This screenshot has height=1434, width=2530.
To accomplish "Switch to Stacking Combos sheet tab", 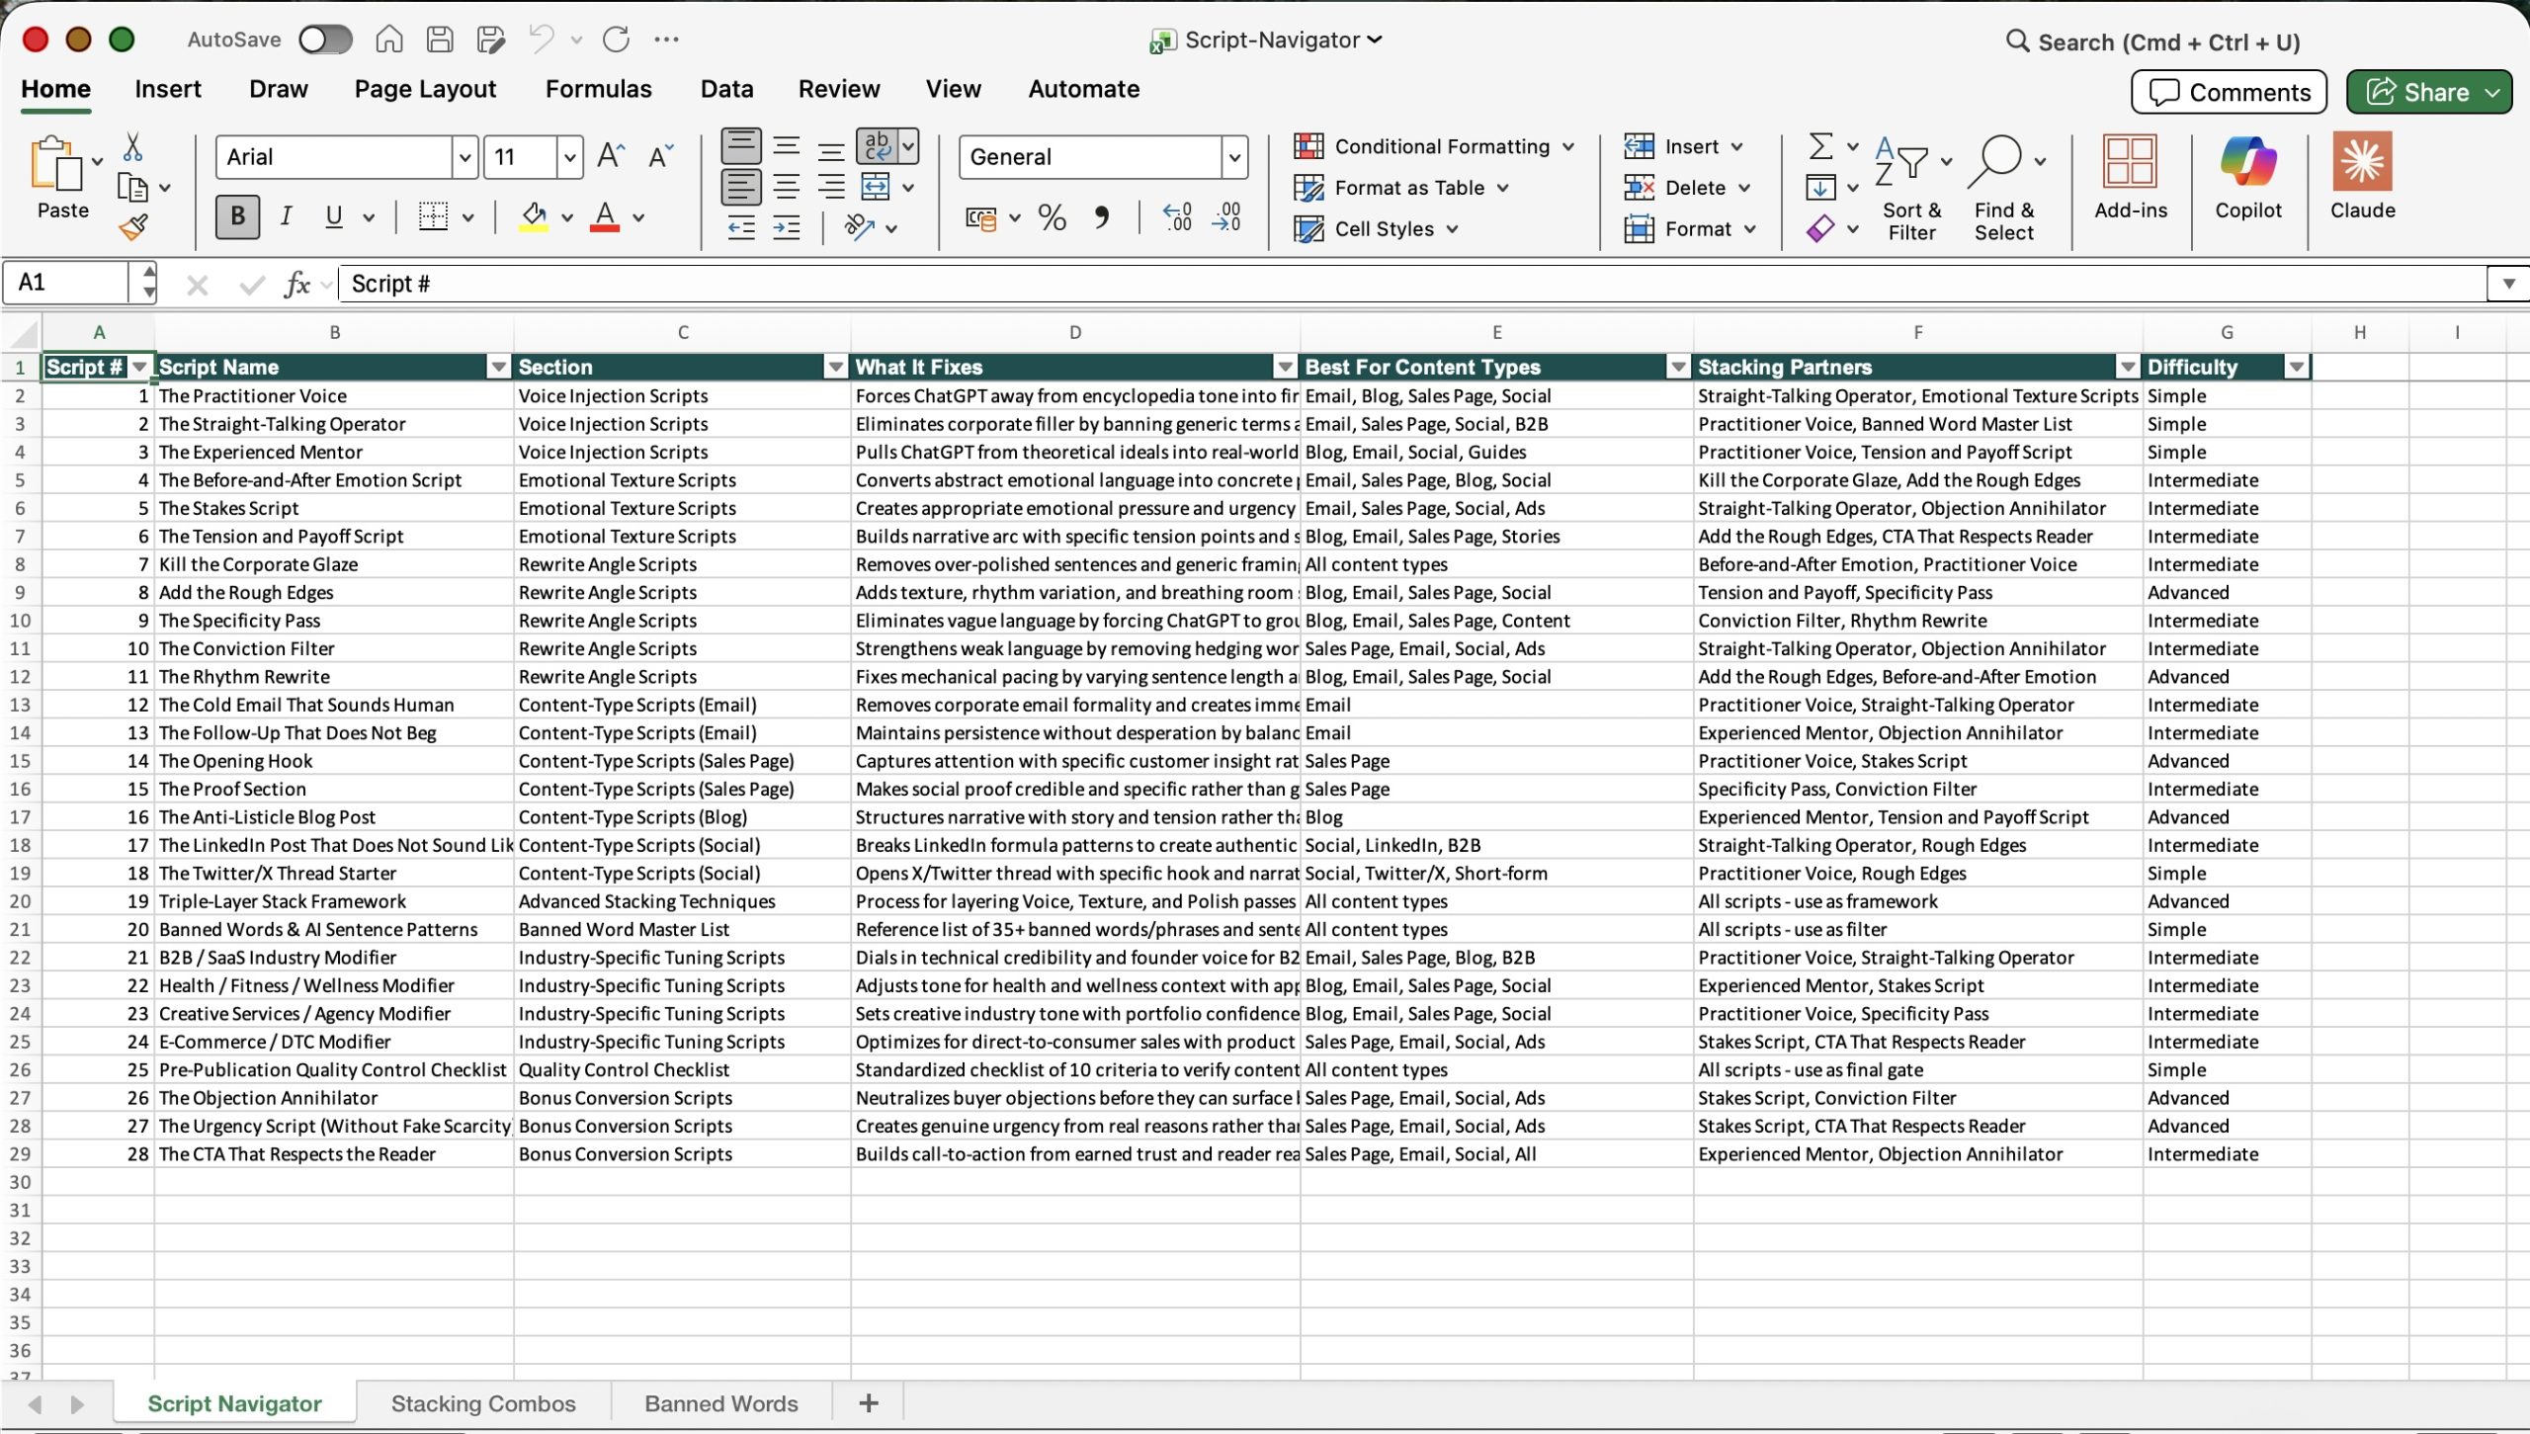I will click(x=482, y=1403).
